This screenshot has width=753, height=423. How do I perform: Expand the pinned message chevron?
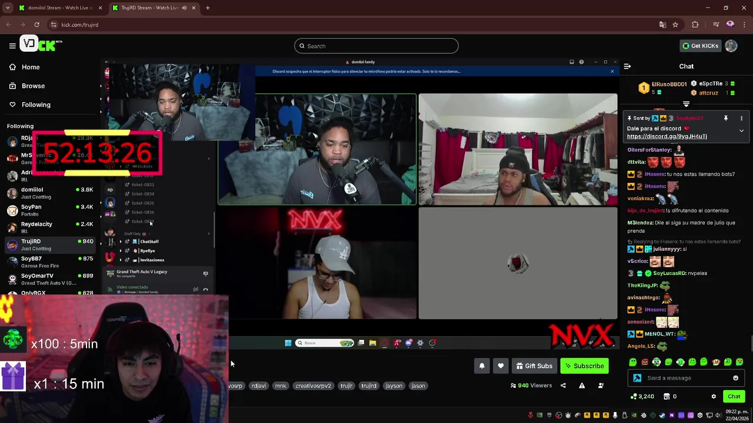click(741, 130)
